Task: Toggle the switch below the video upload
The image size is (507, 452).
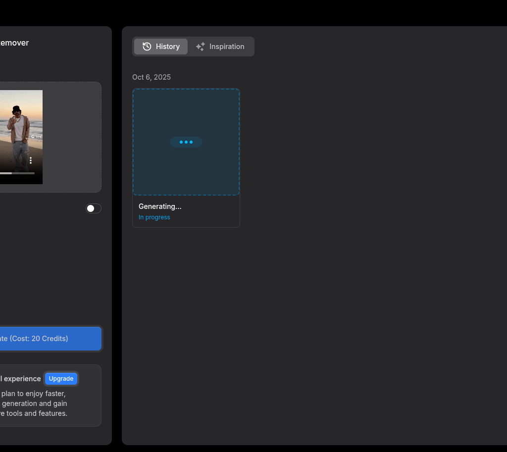Action: point(94,208)
